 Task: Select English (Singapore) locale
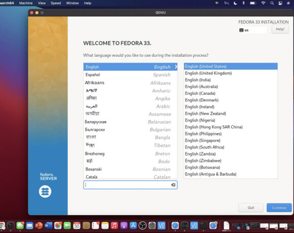(231, 140)
